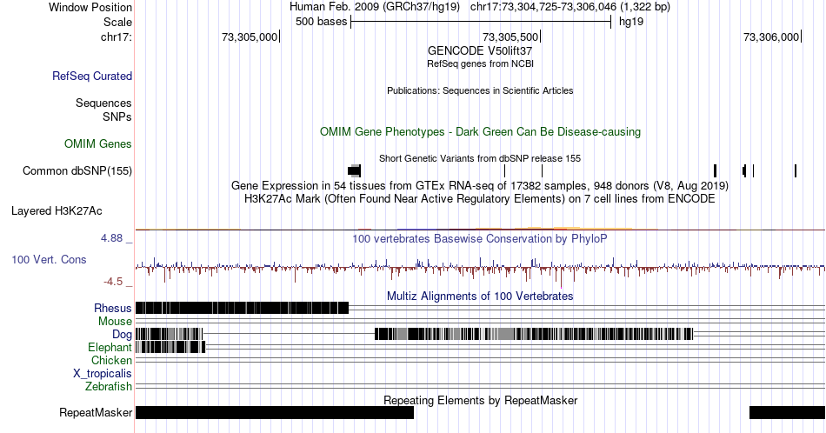
Task: Click the 4.88 PhyloP upper limit value
Action: (x=111, y=238)
